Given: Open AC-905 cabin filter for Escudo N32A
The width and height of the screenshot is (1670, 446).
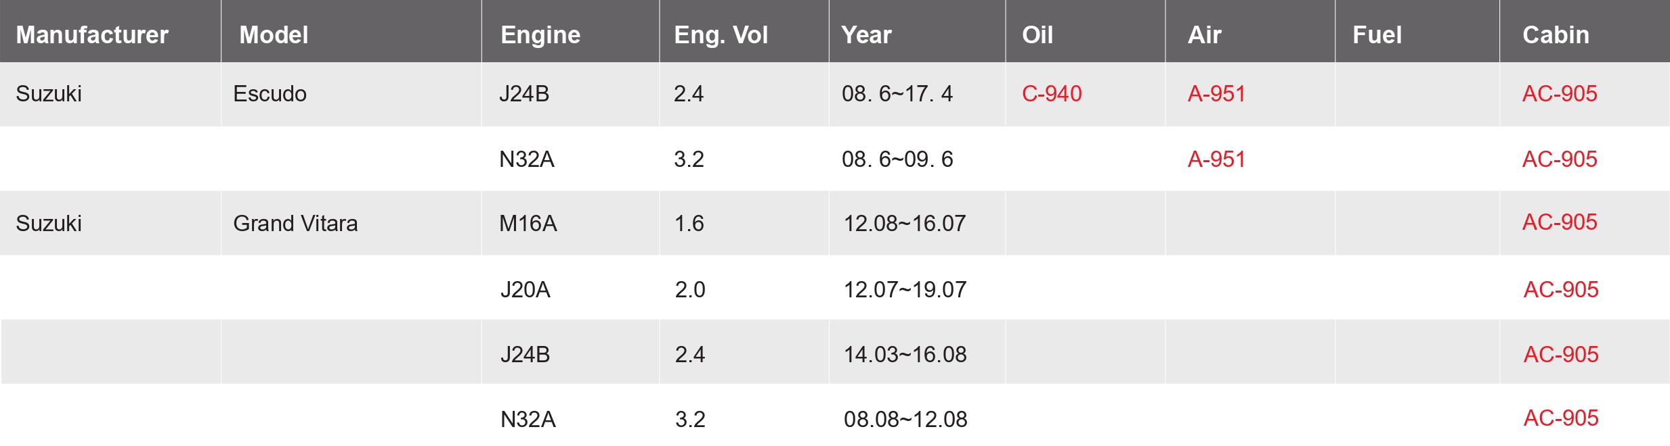Looking at the screenshot, I should [x=1560, y=159].
